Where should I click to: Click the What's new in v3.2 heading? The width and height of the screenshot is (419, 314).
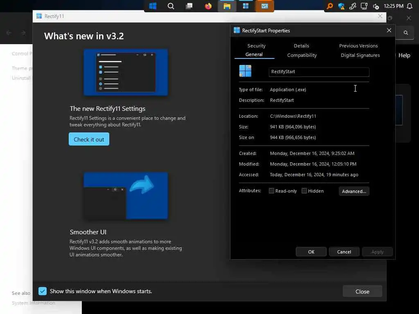click(84, 36)
